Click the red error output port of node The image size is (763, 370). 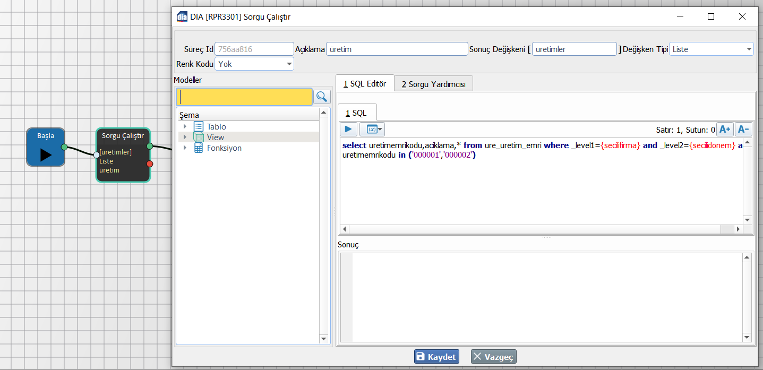point(150,164)
